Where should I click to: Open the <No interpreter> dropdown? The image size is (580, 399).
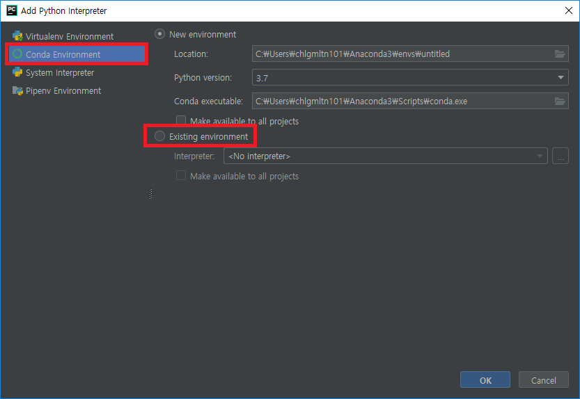[x=386, y=156]
